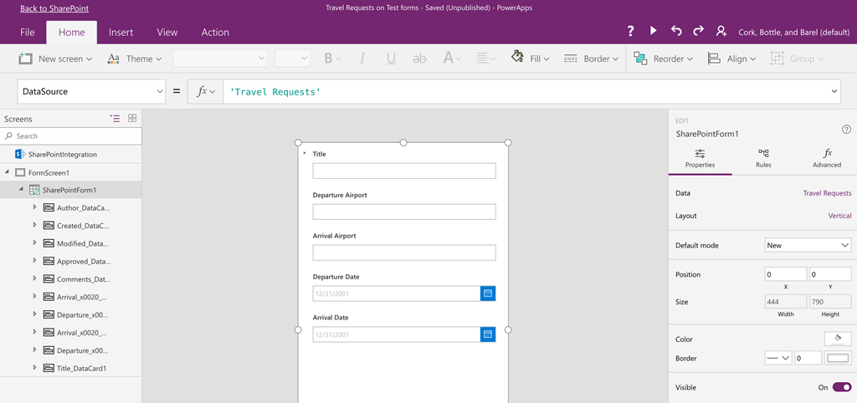Open the Theme dropdown
Viewport: 857px width, 403px height.
pos(135,59)
